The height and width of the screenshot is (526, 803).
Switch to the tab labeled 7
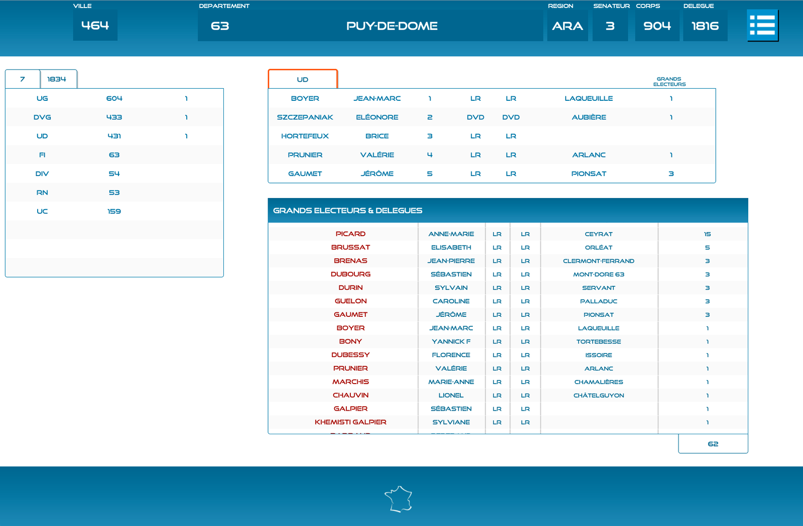(23, 79)
